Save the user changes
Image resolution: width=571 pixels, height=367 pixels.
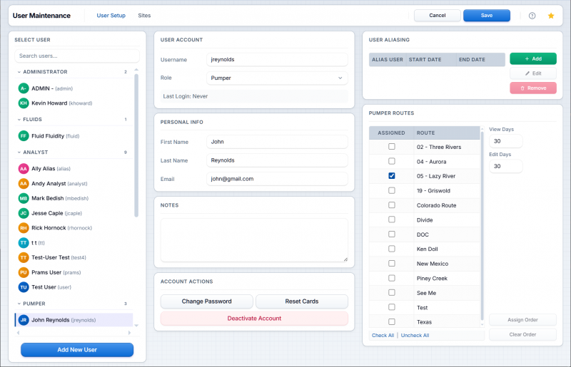(x=487, y=15)
